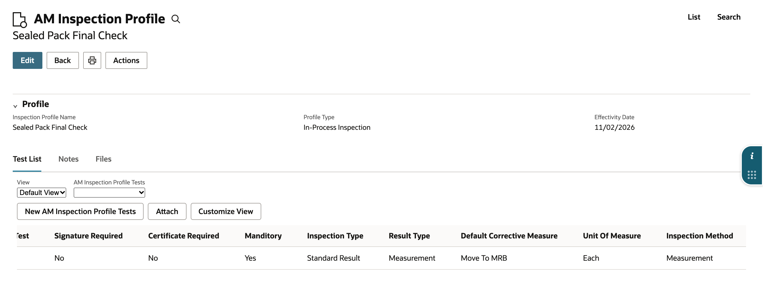
Task: Click the Measurement value under Result Type
Action: click(412, 258)
